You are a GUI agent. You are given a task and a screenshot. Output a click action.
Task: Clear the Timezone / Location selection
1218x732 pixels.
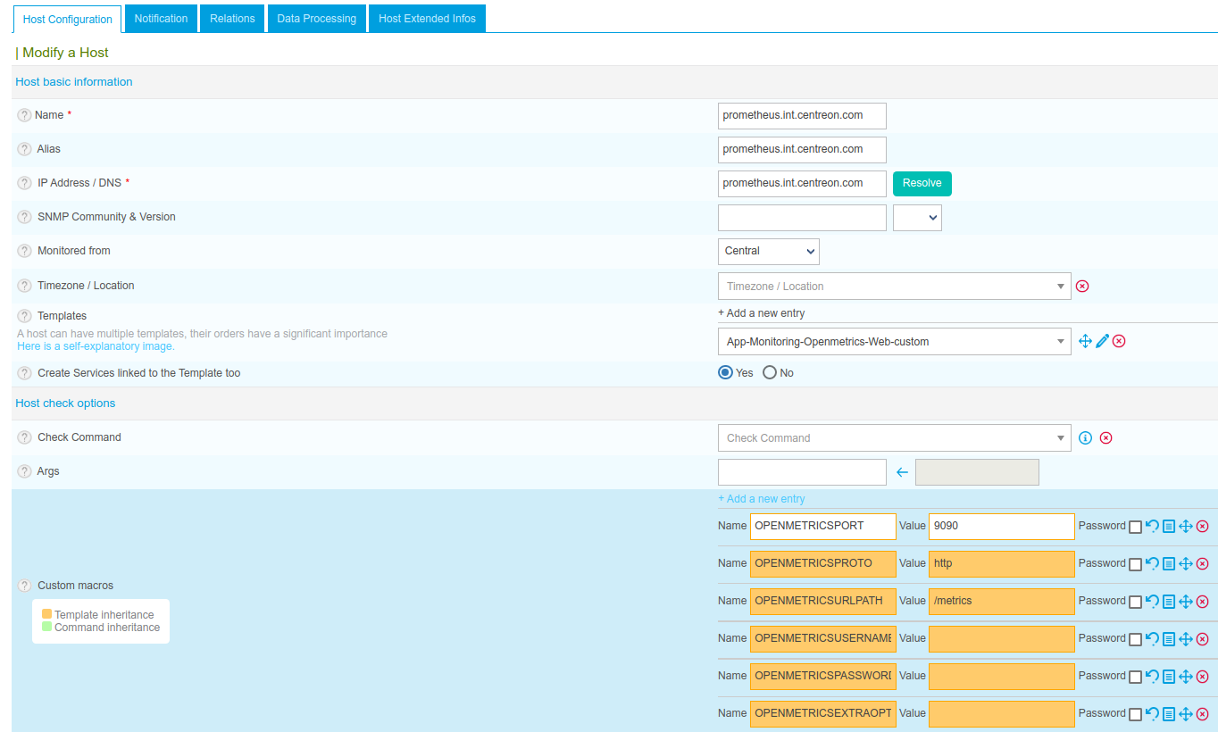click(x=1082, y=287)
